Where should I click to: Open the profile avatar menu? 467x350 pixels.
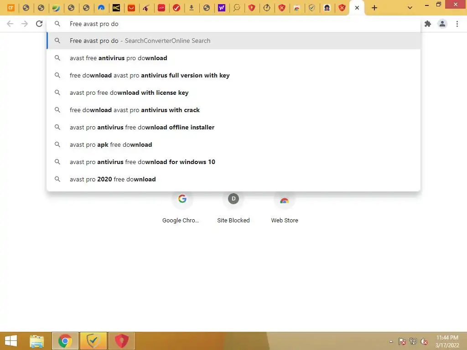[442, 24]
